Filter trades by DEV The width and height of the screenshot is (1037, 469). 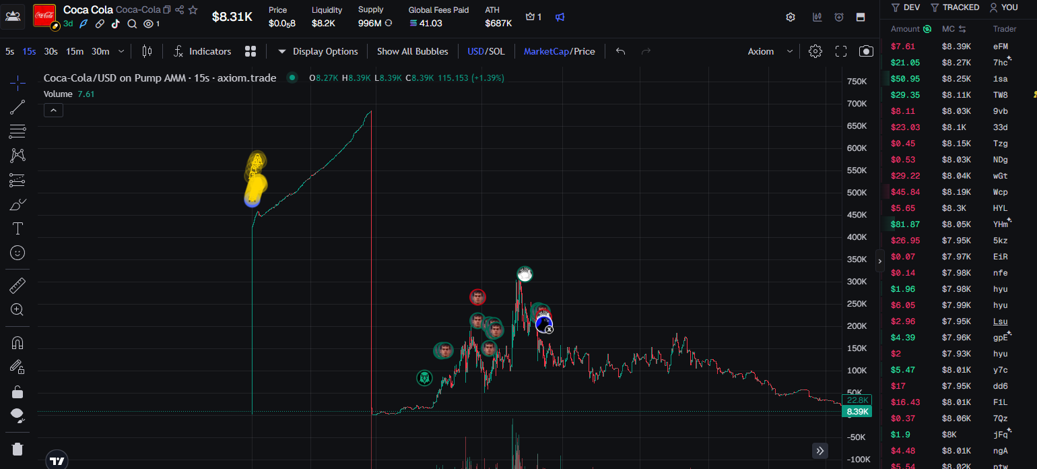point(906,7)
